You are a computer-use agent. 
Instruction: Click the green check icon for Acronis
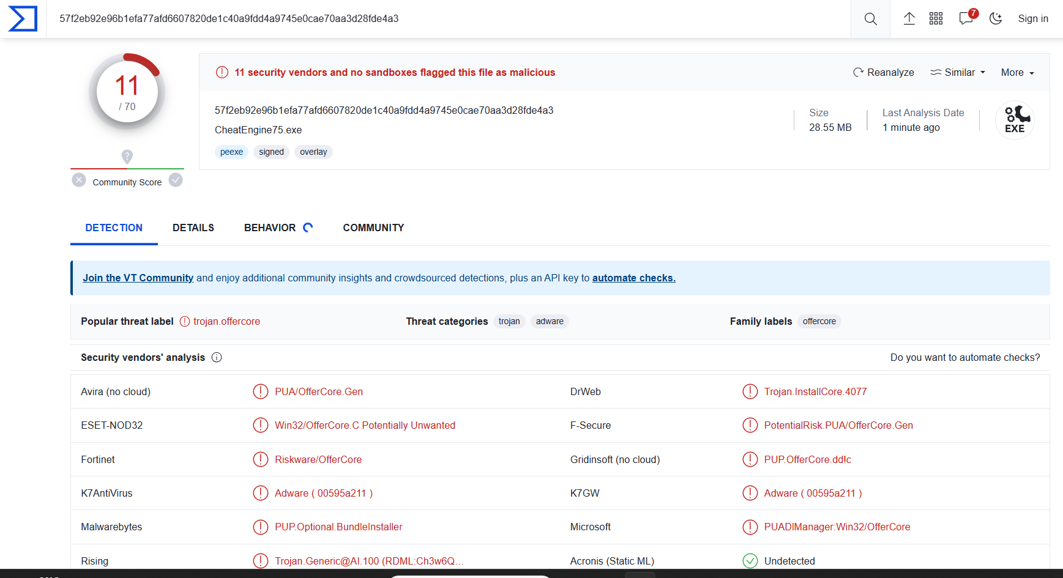tap(750, 561)
